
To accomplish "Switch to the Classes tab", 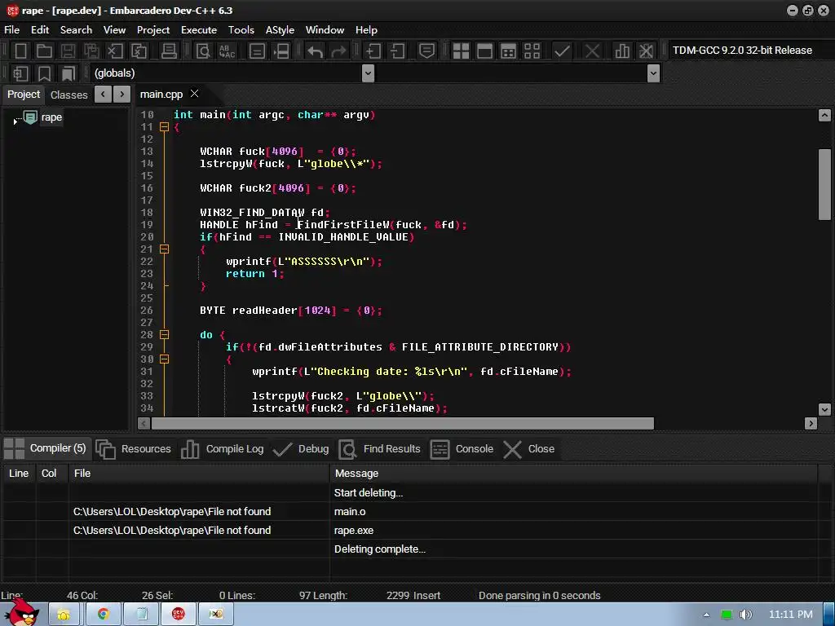I will click(x=68, y=95).
